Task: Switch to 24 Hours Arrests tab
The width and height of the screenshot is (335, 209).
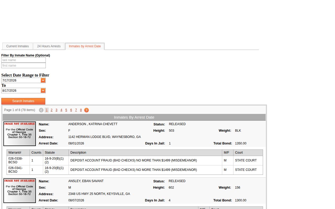Action: [x=49, y=46]
